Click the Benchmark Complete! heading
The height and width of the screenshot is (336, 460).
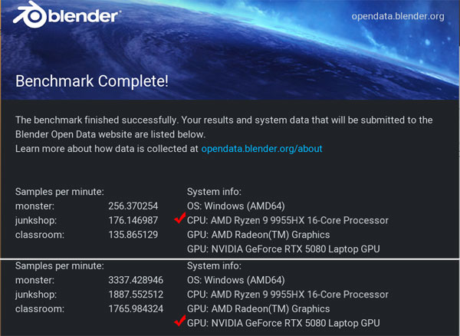coord(92,81)
